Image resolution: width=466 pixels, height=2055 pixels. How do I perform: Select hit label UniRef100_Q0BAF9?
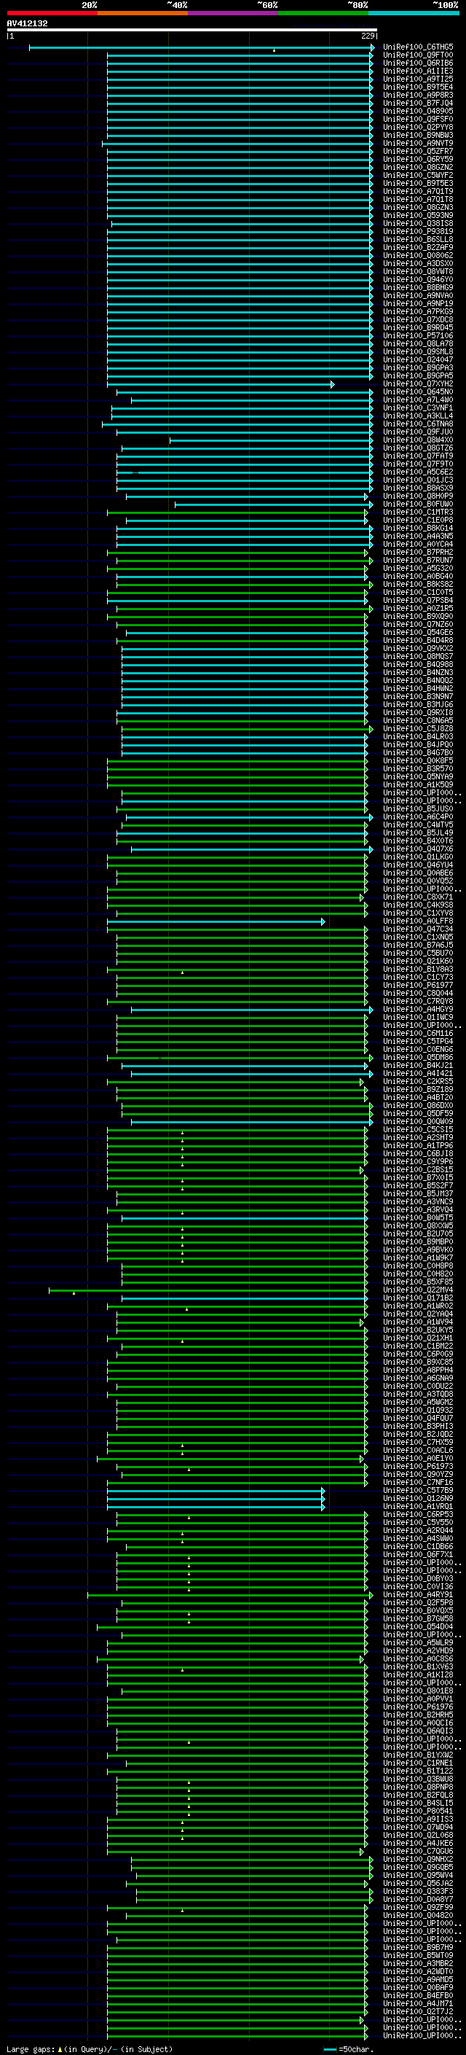click(x=418, y=1987)
